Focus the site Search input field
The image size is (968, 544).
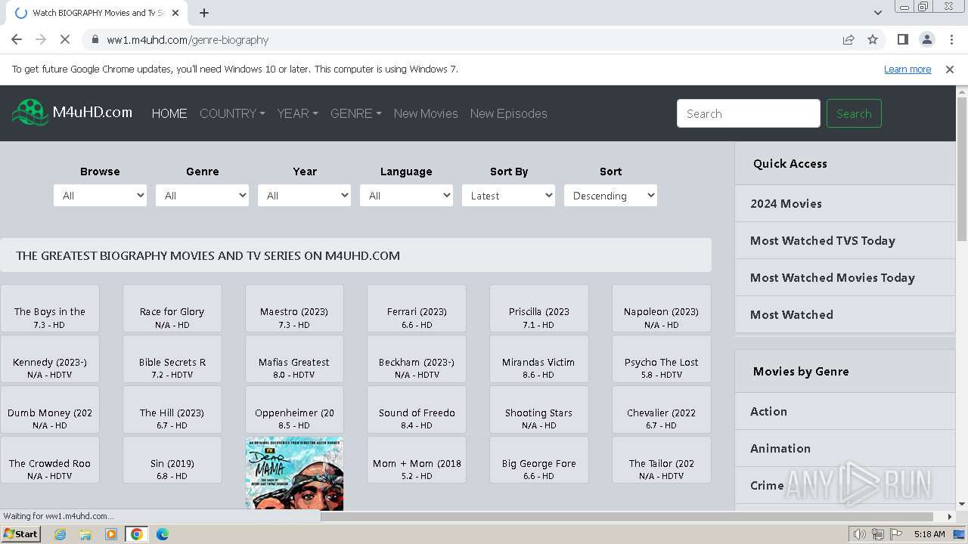coord(749,113)
